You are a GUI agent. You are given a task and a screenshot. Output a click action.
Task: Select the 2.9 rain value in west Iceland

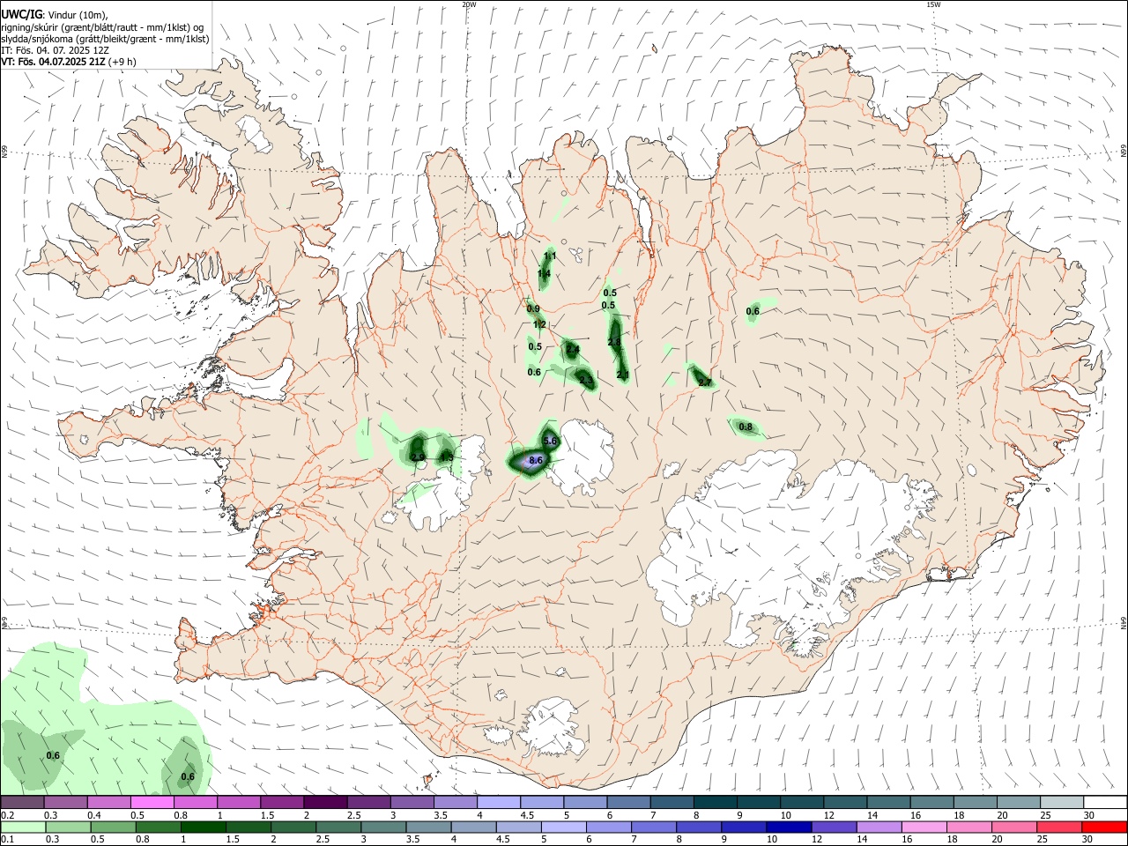click(419, 456)
